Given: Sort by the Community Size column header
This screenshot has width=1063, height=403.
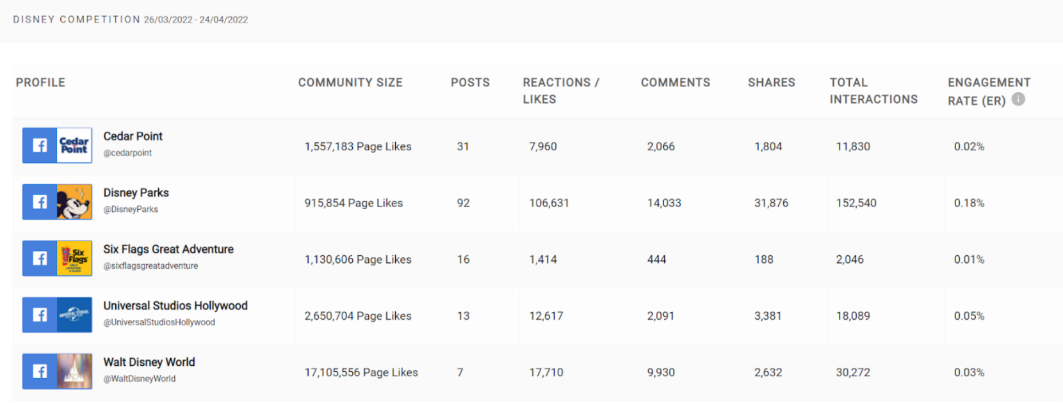Looking at the screenshot, I should 350,83.
